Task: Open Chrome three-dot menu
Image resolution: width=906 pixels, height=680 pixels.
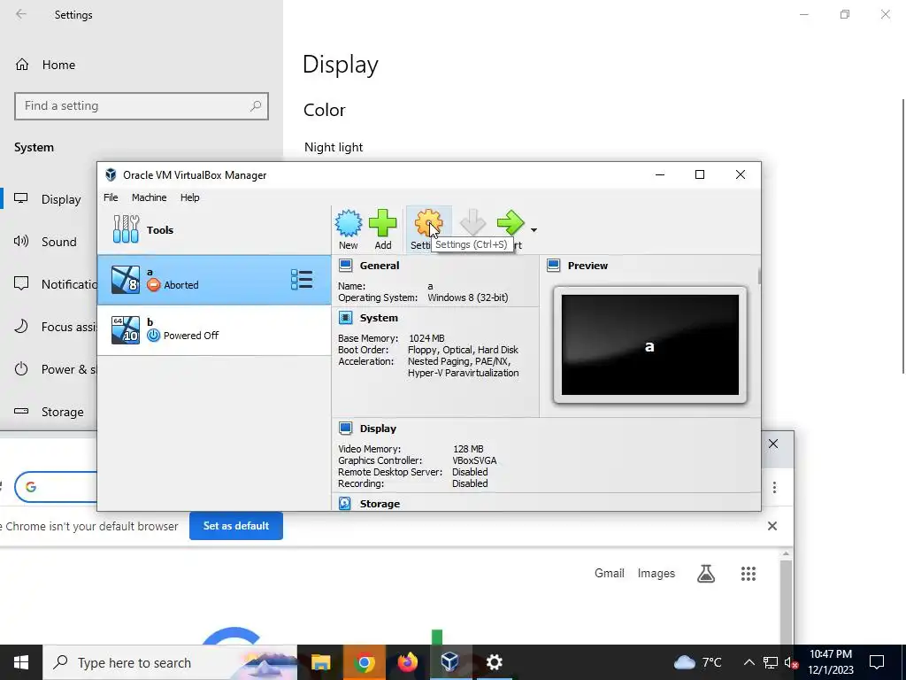Action: 774,488
